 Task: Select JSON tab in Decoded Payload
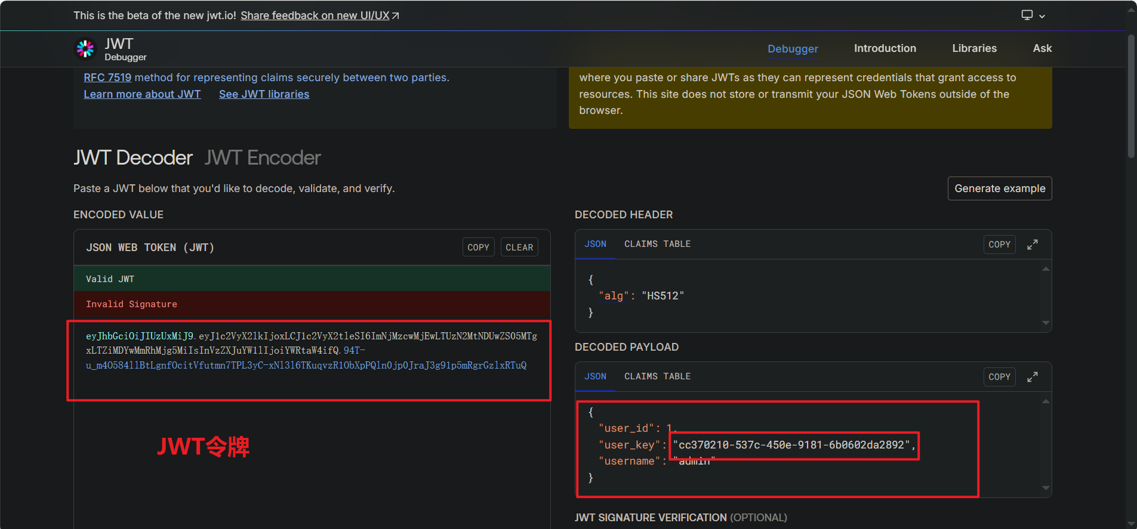click(x=595, y=376)
